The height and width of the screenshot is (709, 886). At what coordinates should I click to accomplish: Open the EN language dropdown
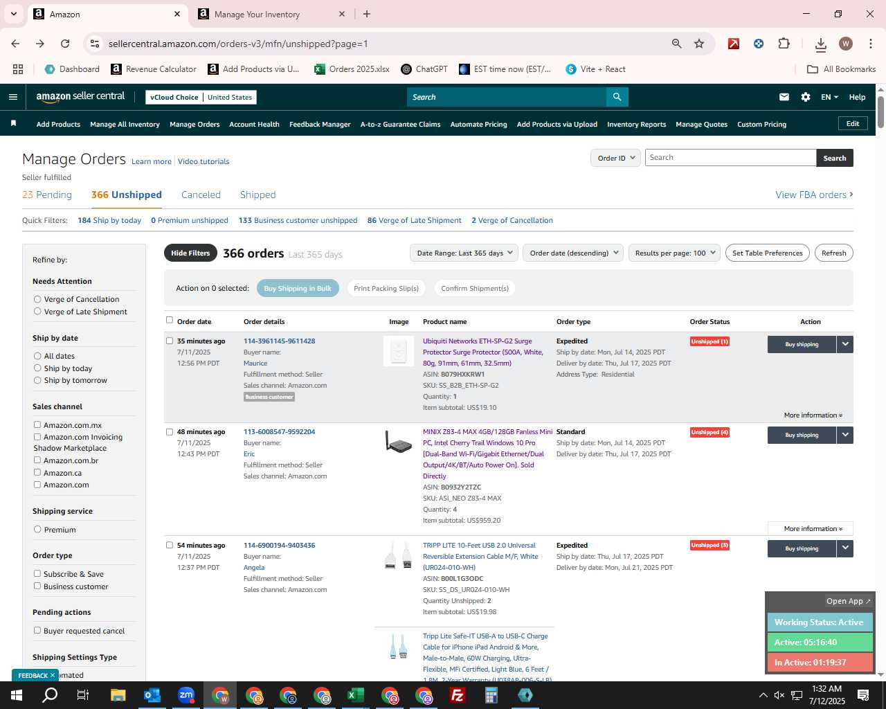pyautogui.click(x=829, y=97)
